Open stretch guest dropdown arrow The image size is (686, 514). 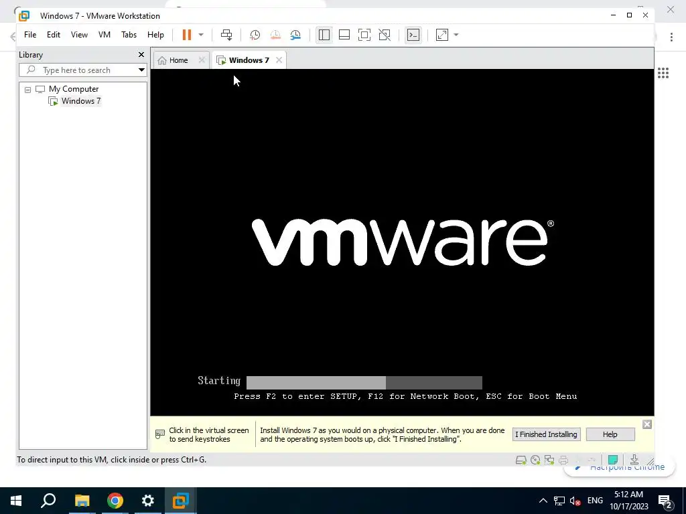456,35
